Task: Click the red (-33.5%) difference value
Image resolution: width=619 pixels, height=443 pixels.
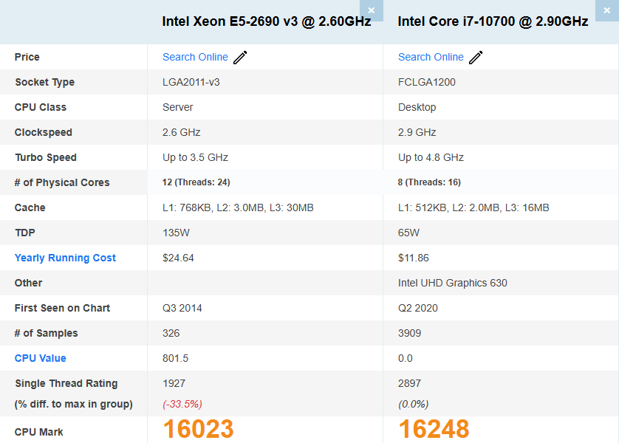Action: (182, 404)
